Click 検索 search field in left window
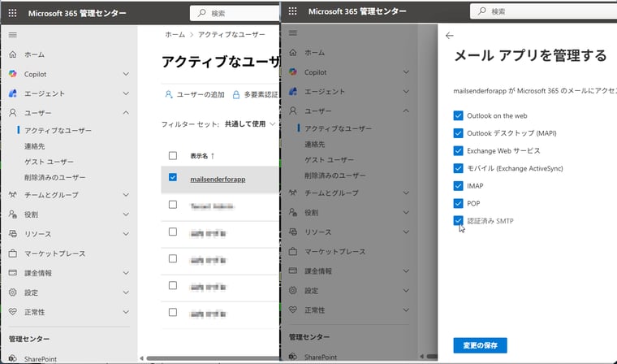Viewport: 617px width, 364px height. [x=235, y=13]
